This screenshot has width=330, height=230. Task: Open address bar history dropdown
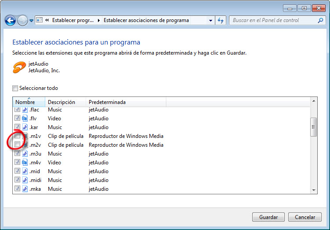point(210,20)
